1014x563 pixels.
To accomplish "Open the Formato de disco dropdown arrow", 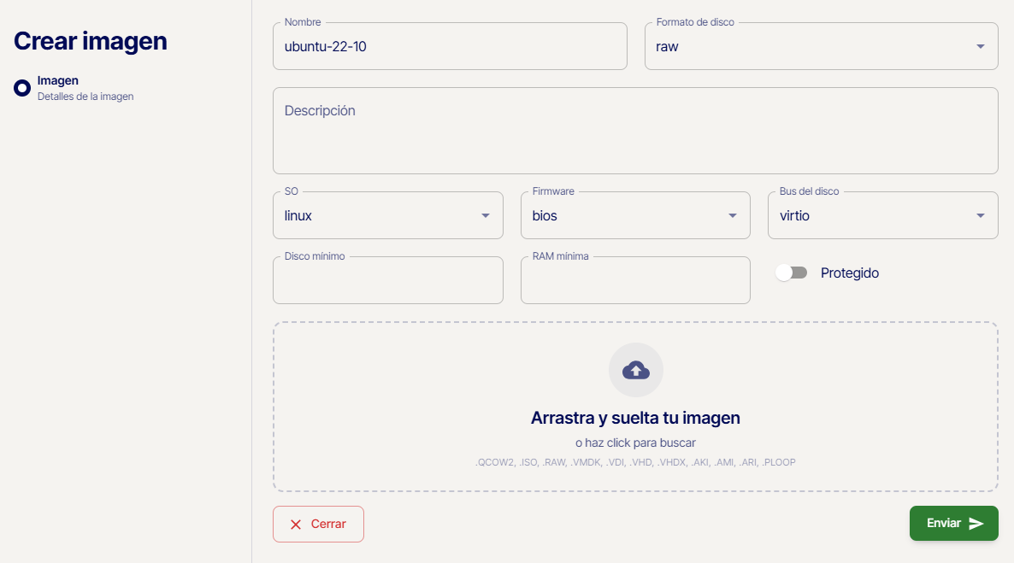I will tap(981, 48).
